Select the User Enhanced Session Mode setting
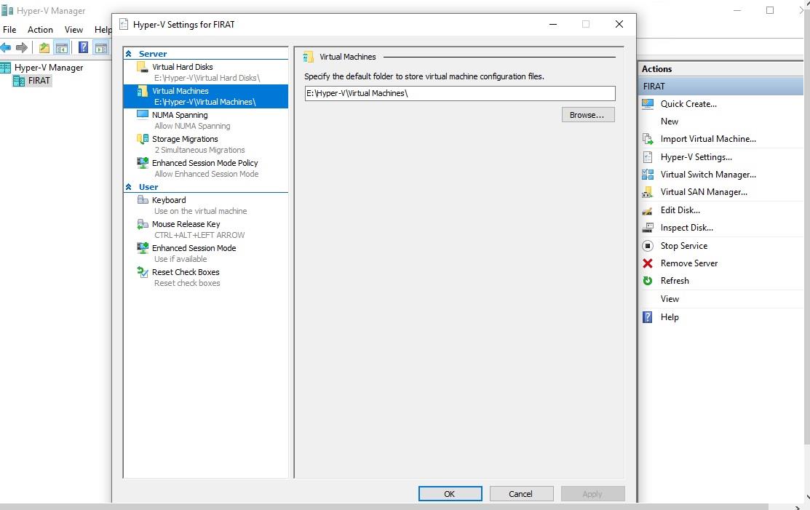810x510 pixels. coord(206,253)
